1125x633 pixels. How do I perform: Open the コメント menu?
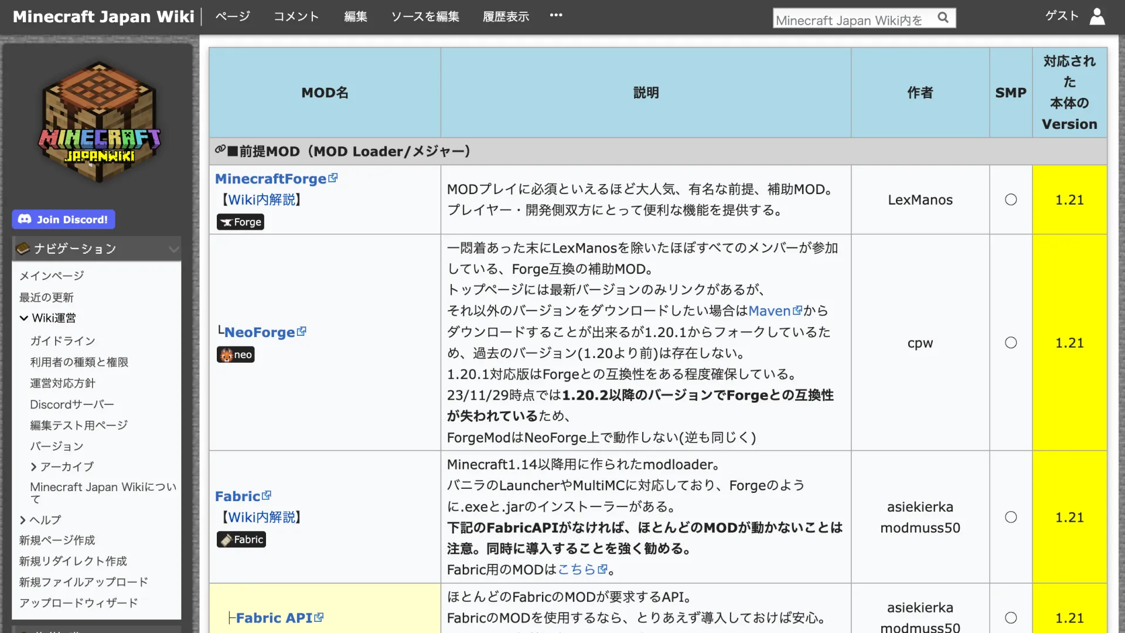pos(296,16)
